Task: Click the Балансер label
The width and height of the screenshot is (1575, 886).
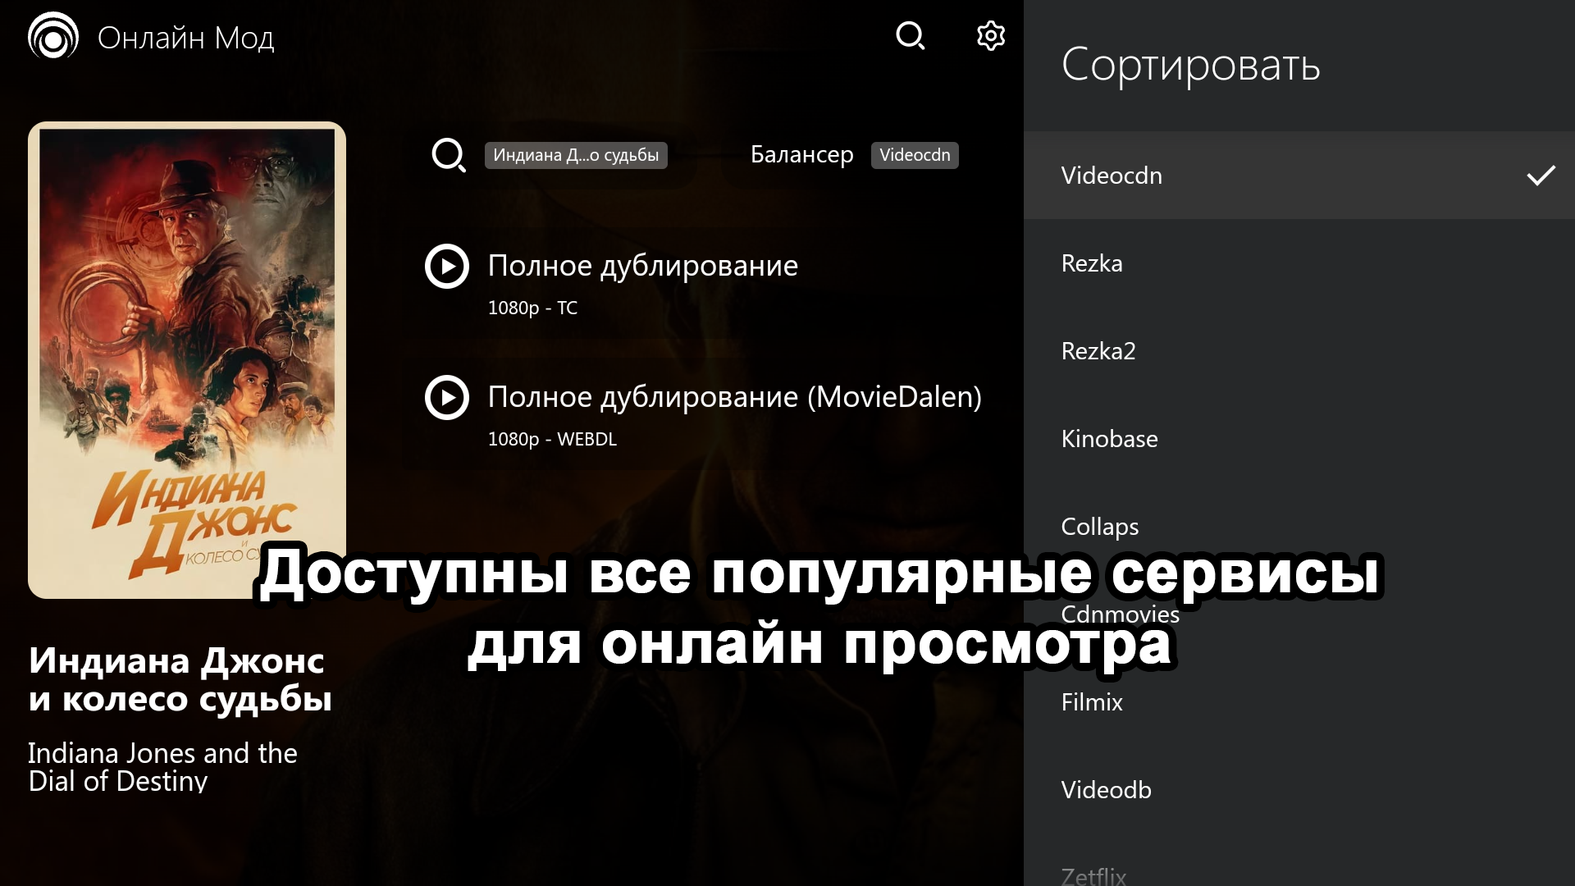Action: (x=801, y=155)
